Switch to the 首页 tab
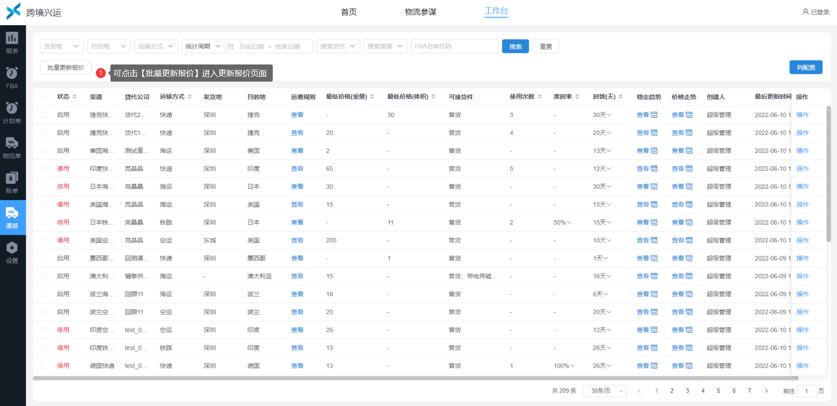This screenshot has height=406, width=837. pyautogui.click(x=349, y=12)
